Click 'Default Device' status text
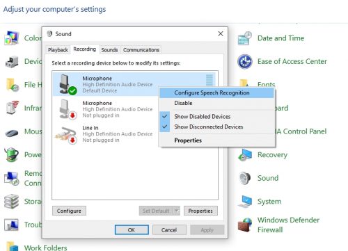 click(100, 90)
